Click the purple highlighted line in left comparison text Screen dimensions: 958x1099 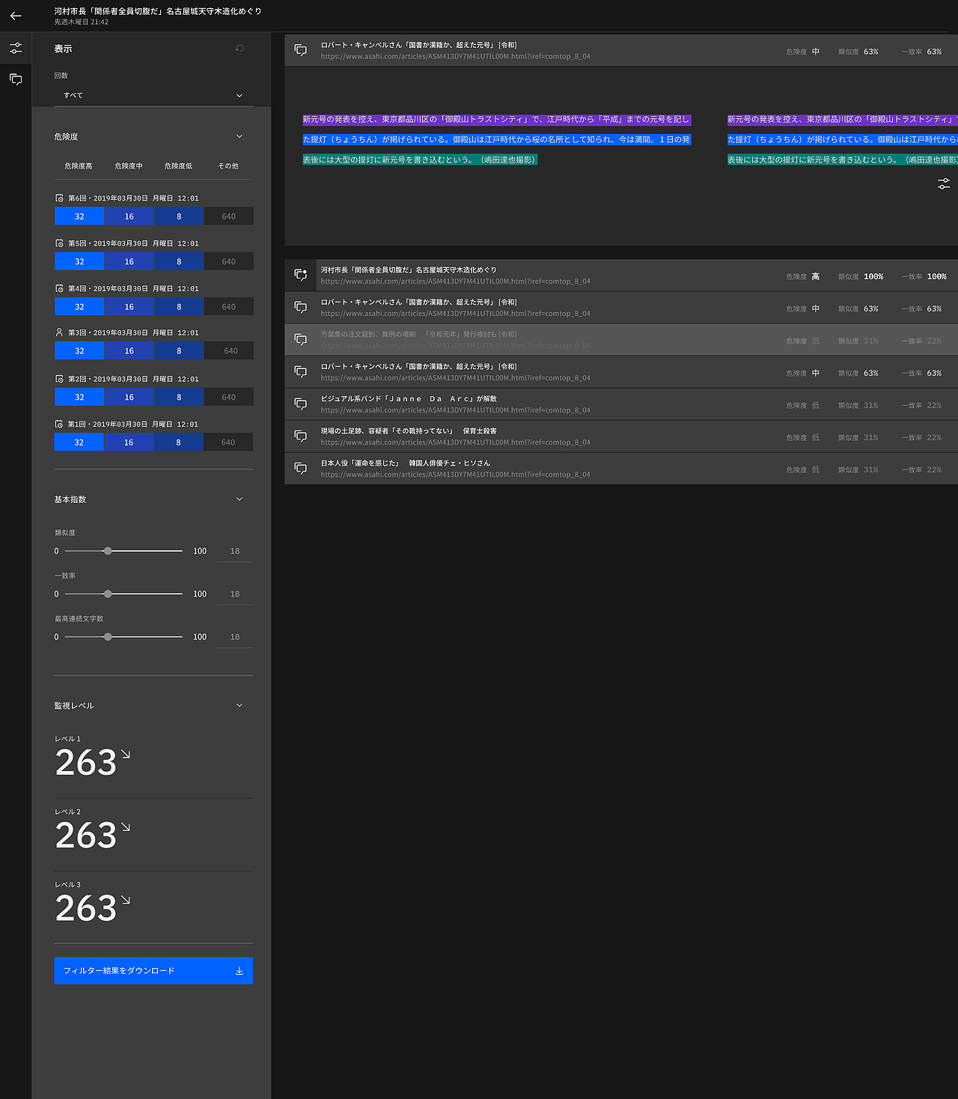[496, 119]
